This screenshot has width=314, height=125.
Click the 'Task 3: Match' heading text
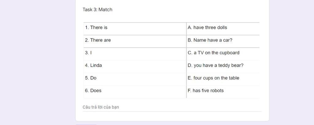click(x=98, y=9)
